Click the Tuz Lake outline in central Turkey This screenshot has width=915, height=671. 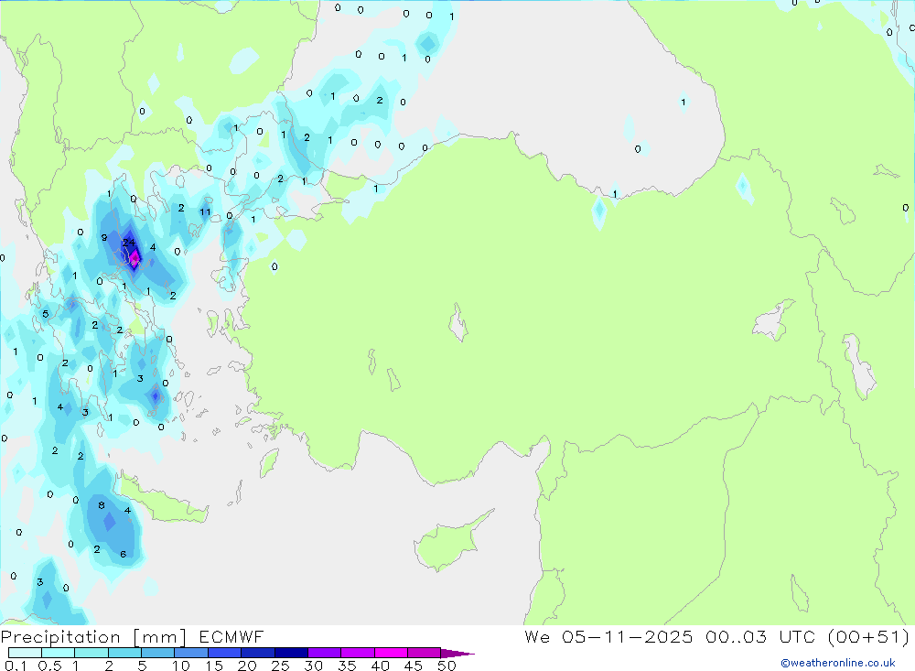tap(458, 323)
